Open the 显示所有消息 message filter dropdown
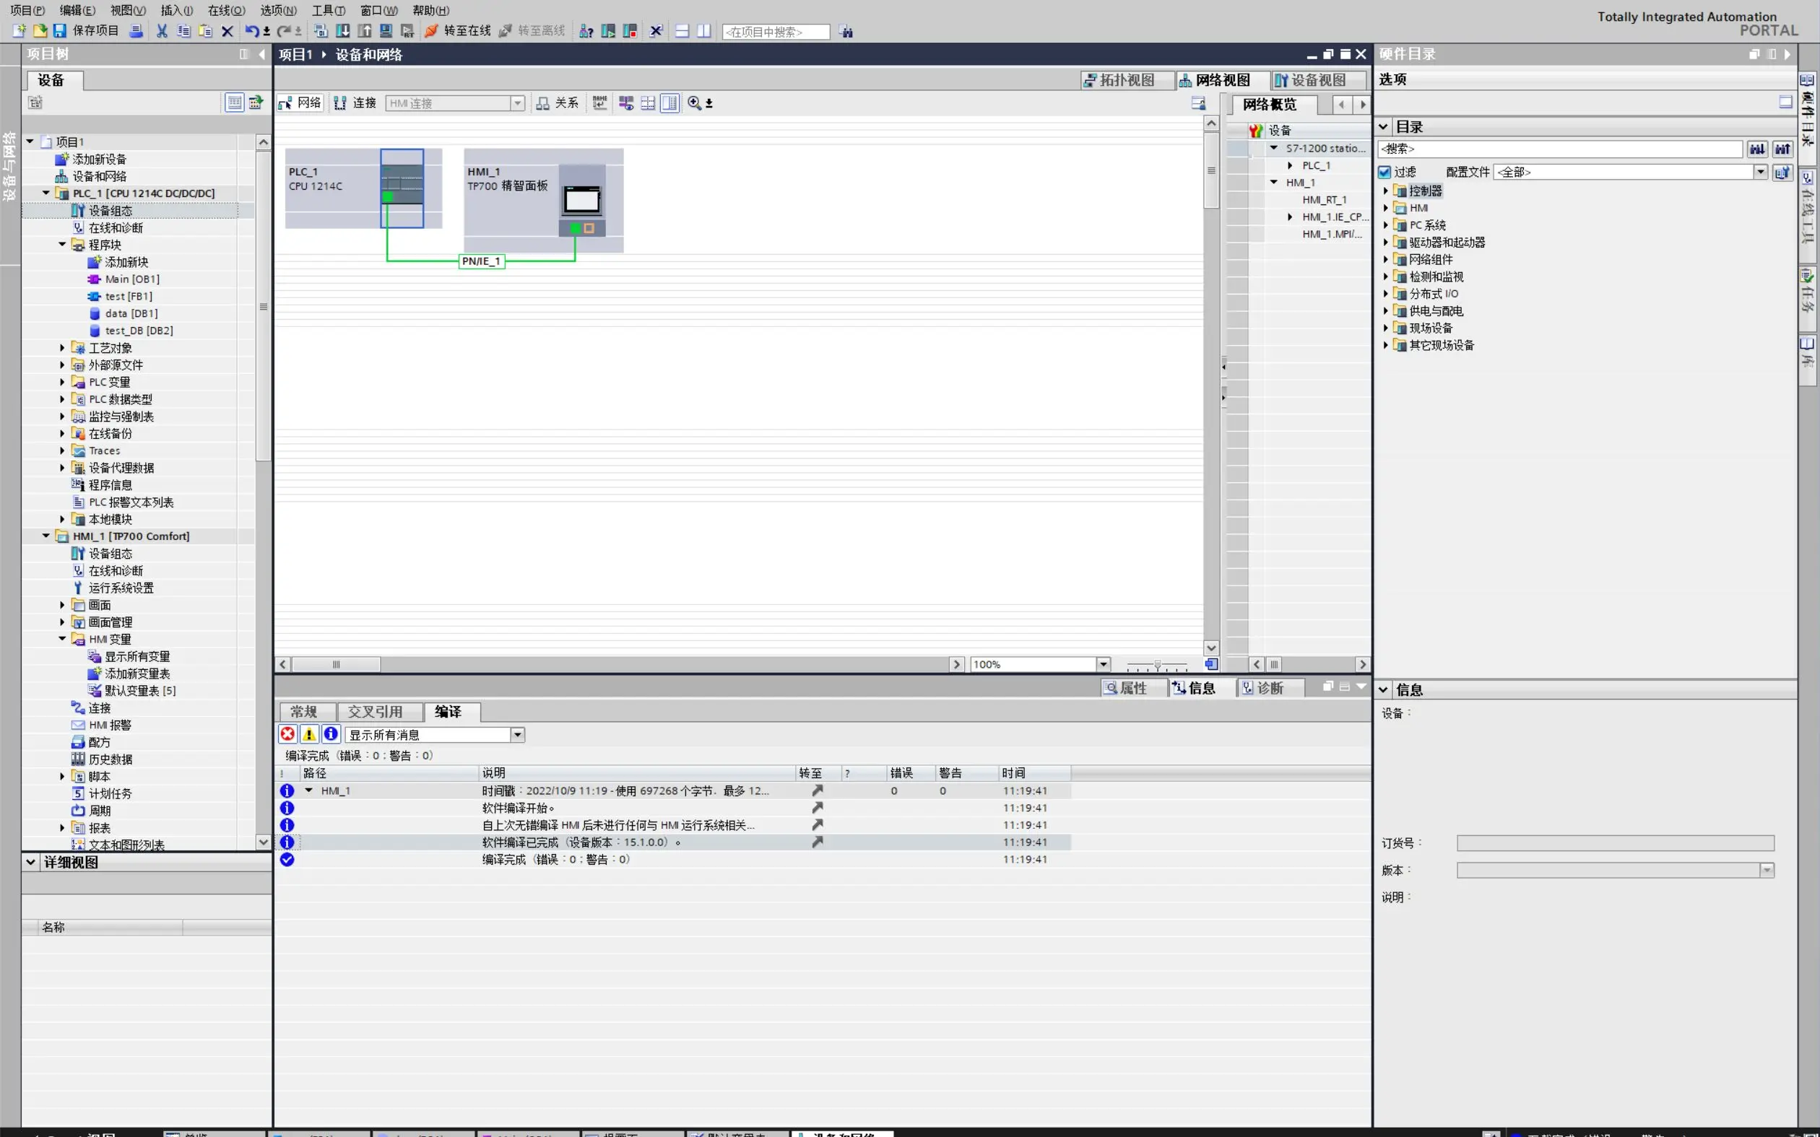The width and height of the screenshot is (1820, 1137). (x=517, y=735)
